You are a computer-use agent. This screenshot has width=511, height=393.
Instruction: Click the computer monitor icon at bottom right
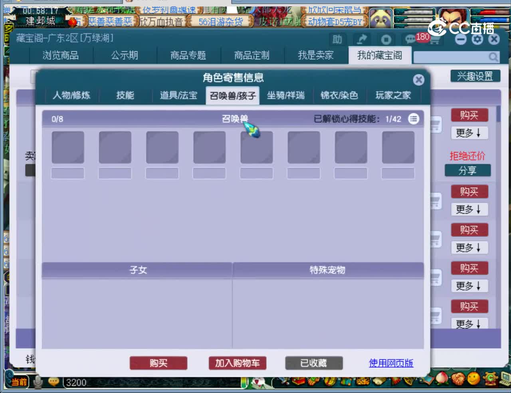click(505, 378)
